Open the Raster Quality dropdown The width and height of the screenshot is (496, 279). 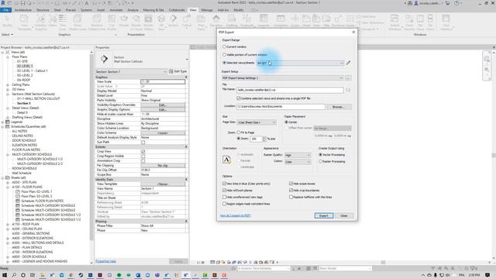coord(298,155)
